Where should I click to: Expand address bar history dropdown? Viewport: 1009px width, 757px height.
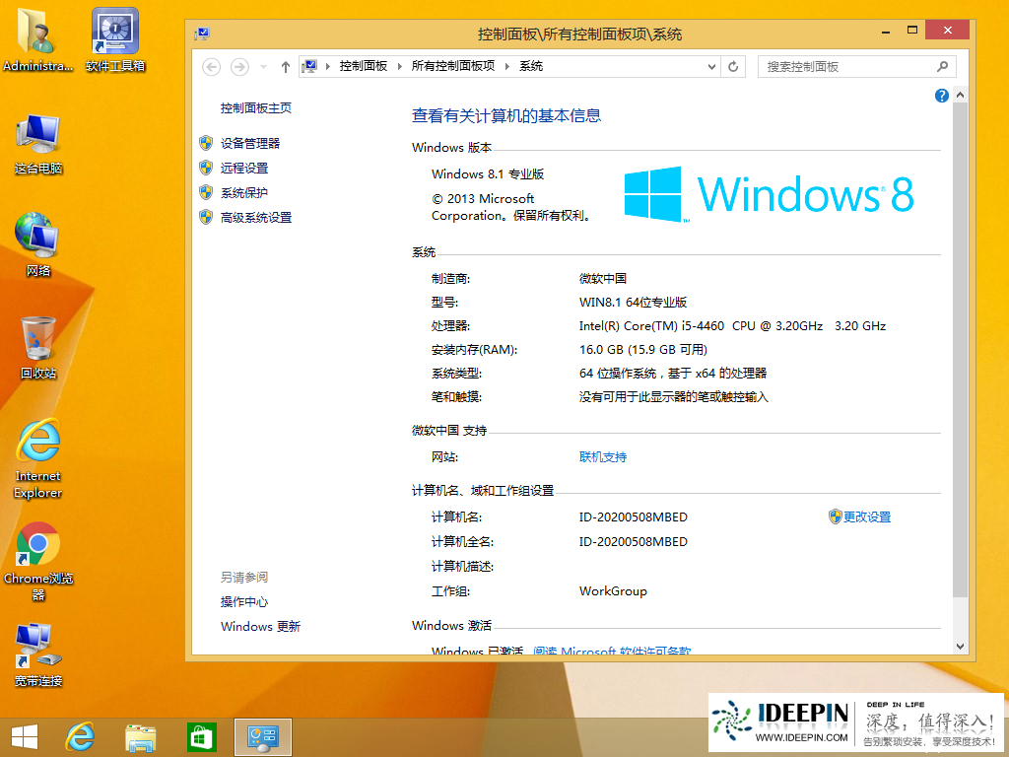point(711,66)
